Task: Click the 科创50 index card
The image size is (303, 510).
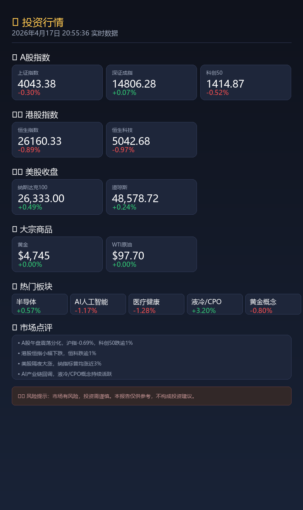Action: click(246, 82)
